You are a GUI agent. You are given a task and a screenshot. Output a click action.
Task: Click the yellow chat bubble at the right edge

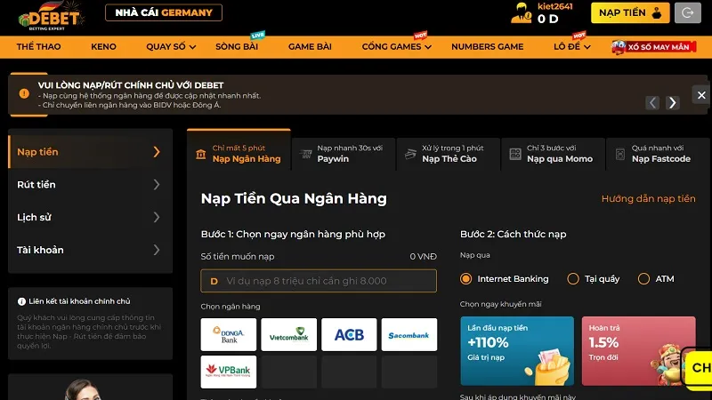[x=699, y=368]
